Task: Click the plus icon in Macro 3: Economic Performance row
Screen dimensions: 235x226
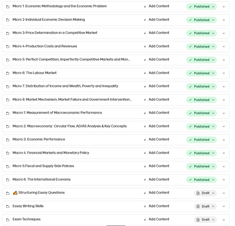Action: point(145,140)
